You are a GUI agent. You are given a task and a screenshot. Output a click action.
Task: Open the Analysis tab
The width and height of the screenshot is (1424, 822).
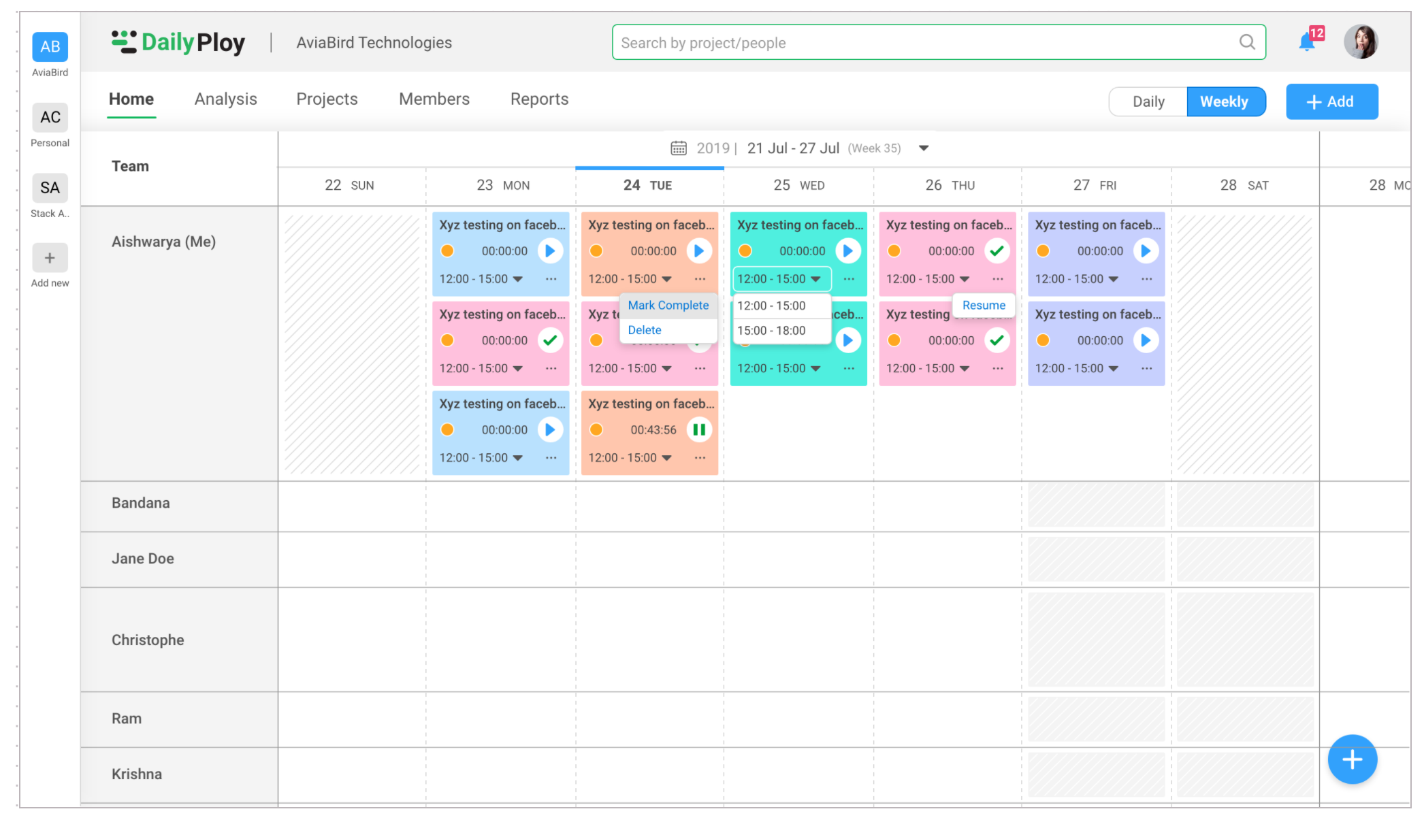[225, 99]
